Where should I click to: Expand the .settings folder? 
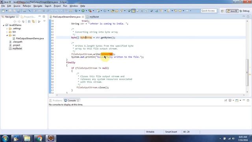(x=7, y=29)
